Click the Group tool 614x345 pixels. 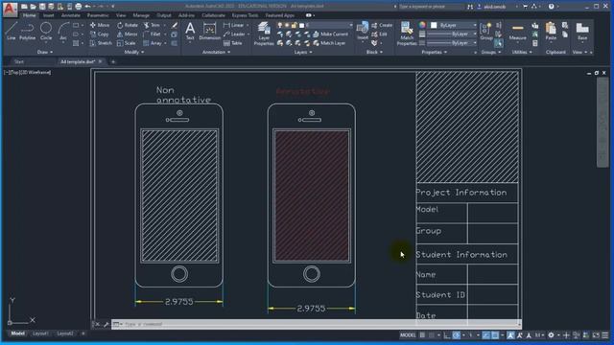click(x=486, y=32)
